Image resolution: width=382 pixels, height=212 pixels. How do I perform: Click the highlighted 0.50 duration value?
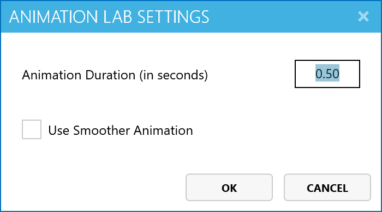tap(327, 73)
